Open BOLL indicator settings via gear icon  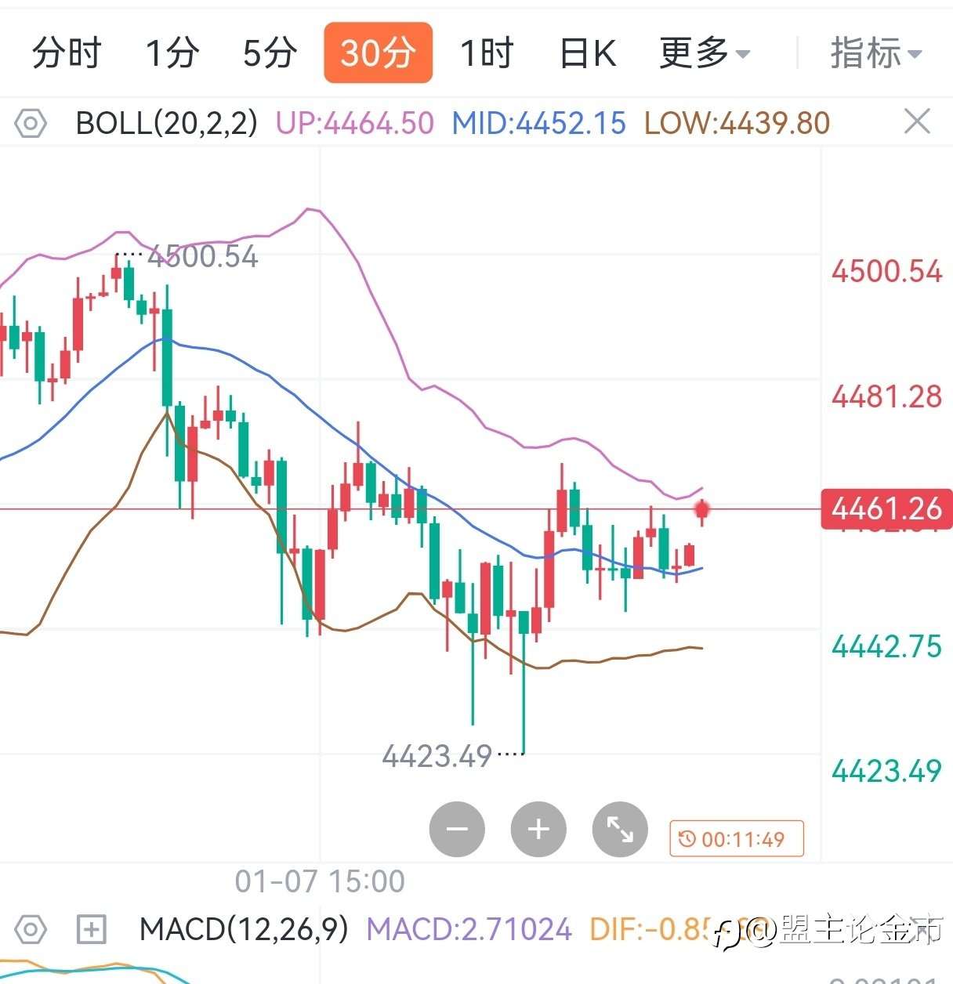[30, 122]
